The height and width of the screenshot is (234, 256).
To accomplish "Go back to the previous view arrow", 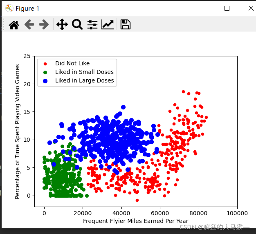I will [29, 25].
